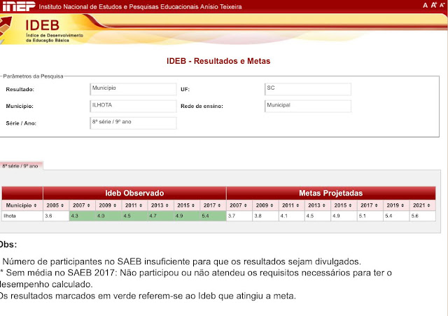Click the Série / Ano field

[133, 123]
